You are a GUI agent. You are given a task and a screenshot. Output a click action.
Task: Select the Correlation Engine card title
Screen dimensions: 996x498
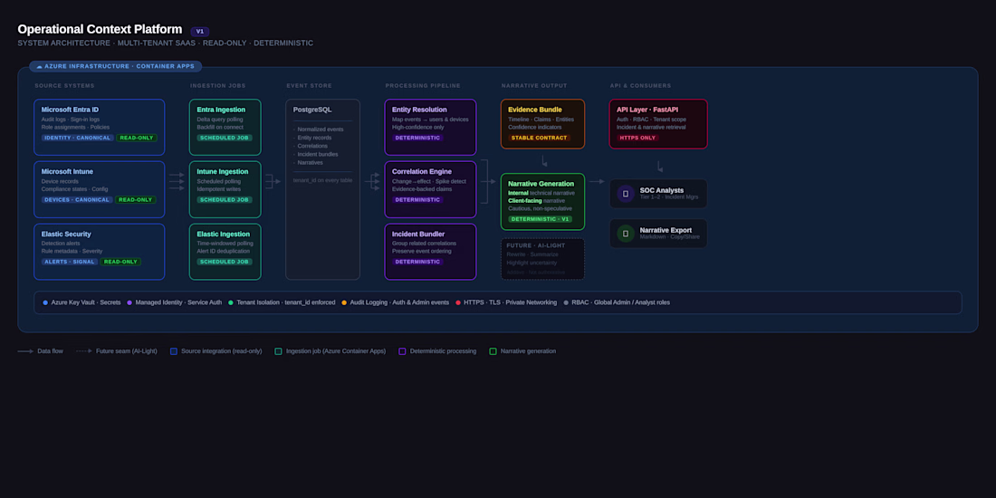422,171
